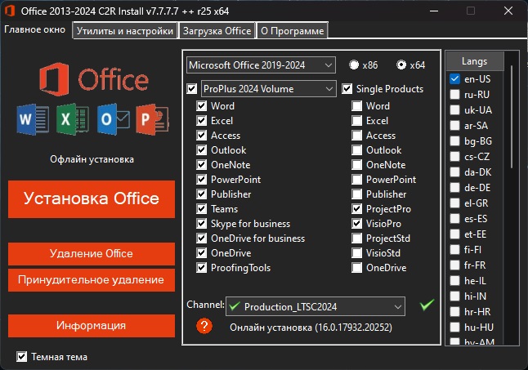
Task: Click the Excel app icon under Office logo
Action: pos(73,118)
